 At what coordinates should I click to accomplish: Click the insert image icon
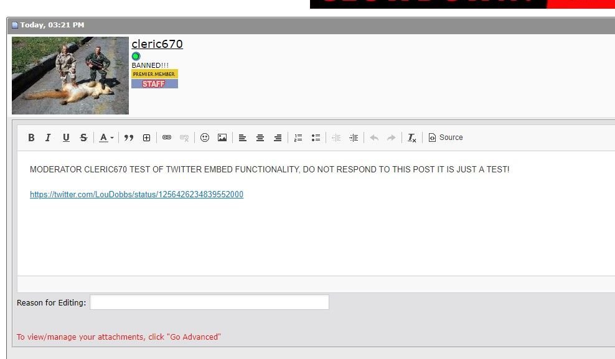click(222, 138)
